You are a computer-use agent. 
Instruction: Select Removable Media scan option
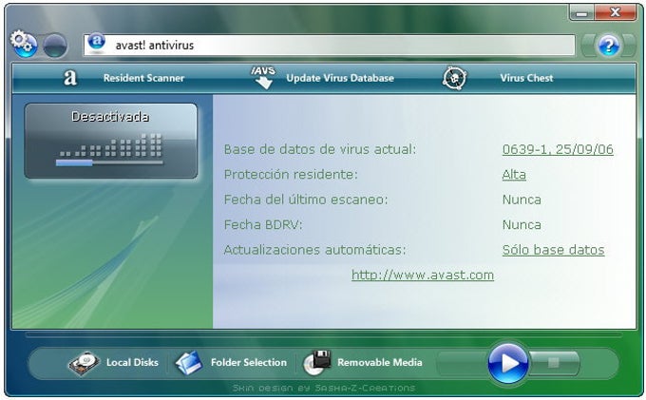pos(379,363)
